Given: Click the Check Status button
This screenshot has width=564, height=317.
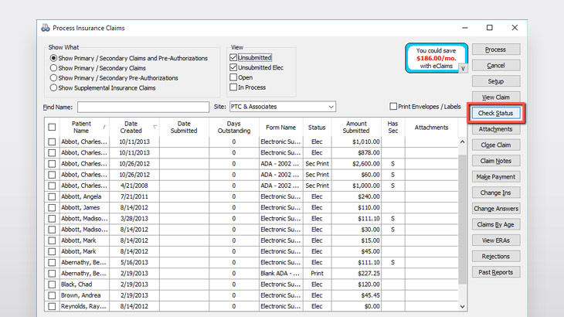Looking at the screenshot, I should click(496, 113).
